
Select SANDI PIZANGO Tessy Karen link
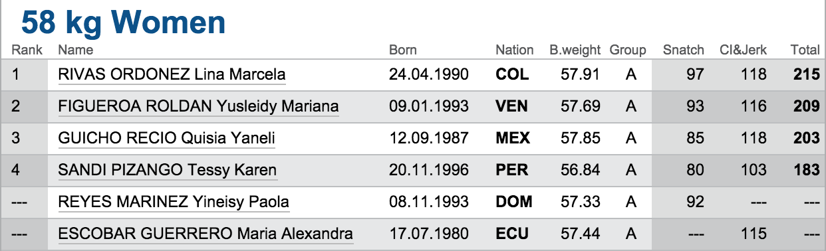[168, 170]
